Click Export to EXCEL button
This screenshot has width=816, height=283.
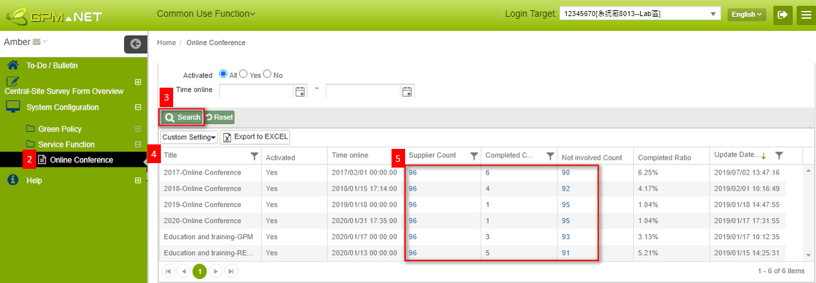255,137
